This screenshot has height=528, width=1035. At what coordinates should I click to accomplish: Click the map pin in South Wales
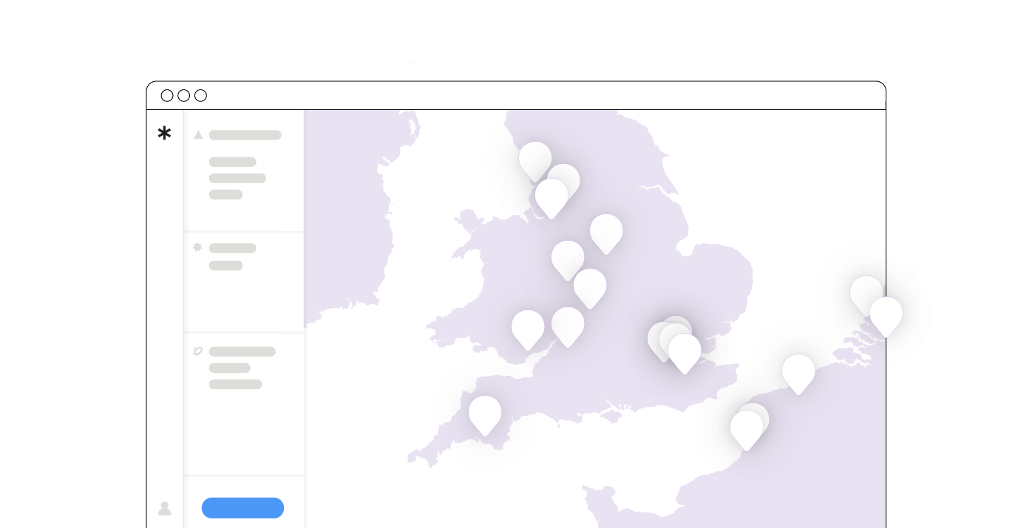pos(528,330)
